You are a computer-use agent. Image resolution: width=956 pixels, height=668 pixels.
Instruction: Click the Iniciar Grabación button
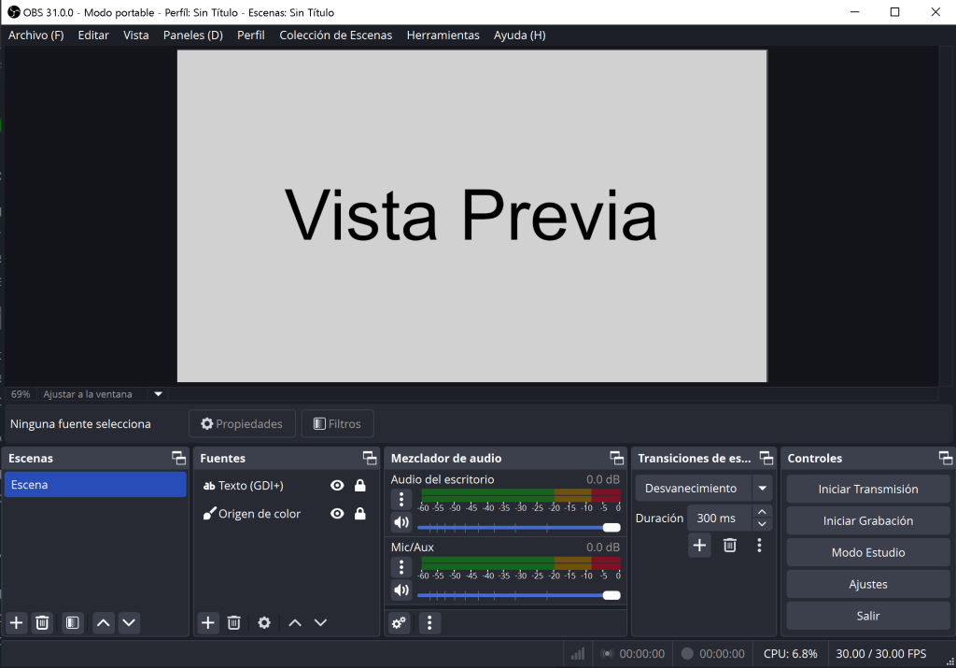click(x=867, y=520)
